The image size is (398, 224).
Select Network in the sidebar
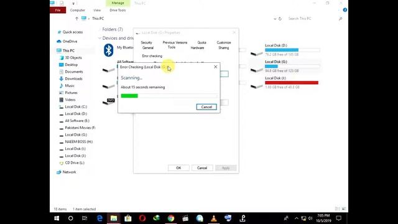point(69,172)
